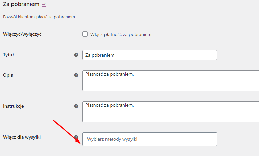
Task: Click the Instrukcje field label
Action: tap(14, 106)
